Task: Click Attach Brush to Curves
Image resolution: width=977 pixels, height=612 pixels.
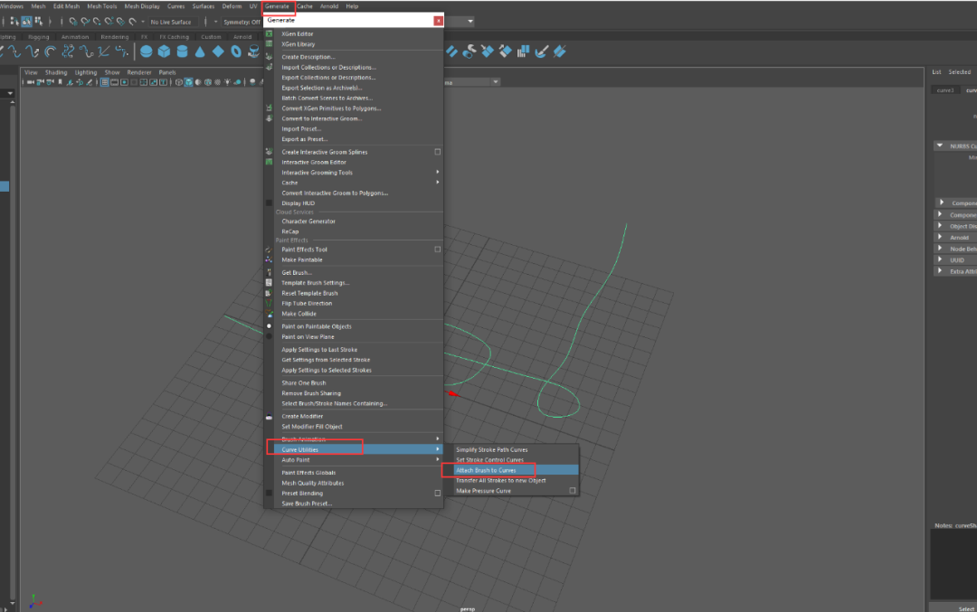Action: [486, 470]
